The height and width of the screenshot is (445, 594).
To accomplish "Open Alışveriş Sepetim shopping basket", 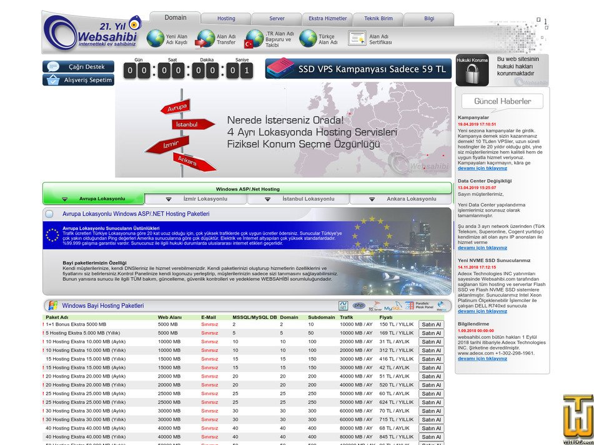I will pyautogui.click(x=79, y=80).
